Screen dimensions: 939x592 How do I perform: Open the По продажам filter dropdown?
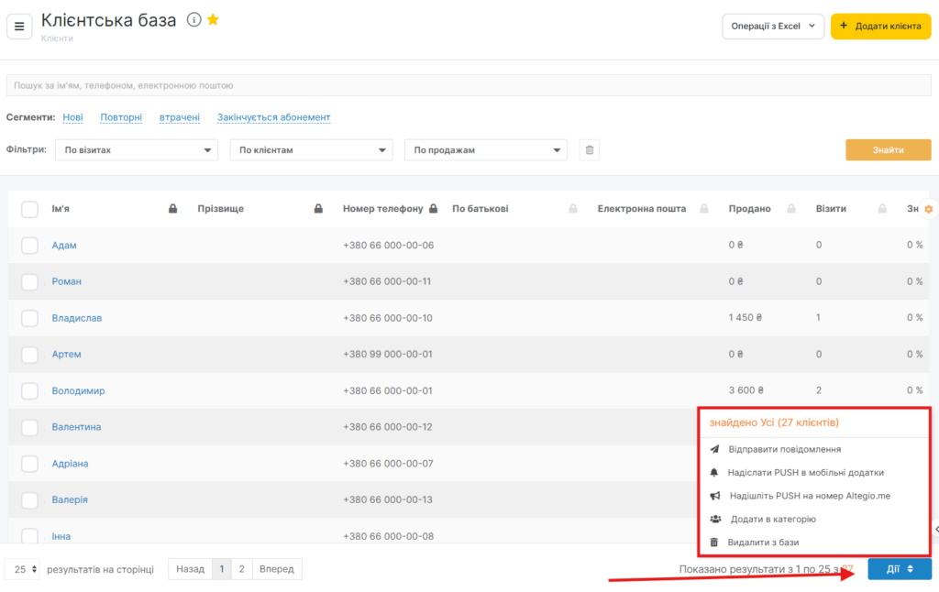pyautogui.click(x=485, y=150)
